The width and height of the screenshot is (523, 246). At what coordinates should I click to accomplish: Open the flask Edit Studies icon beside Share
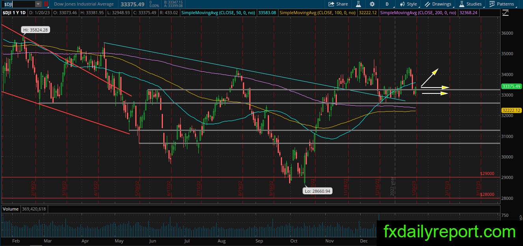359,4
